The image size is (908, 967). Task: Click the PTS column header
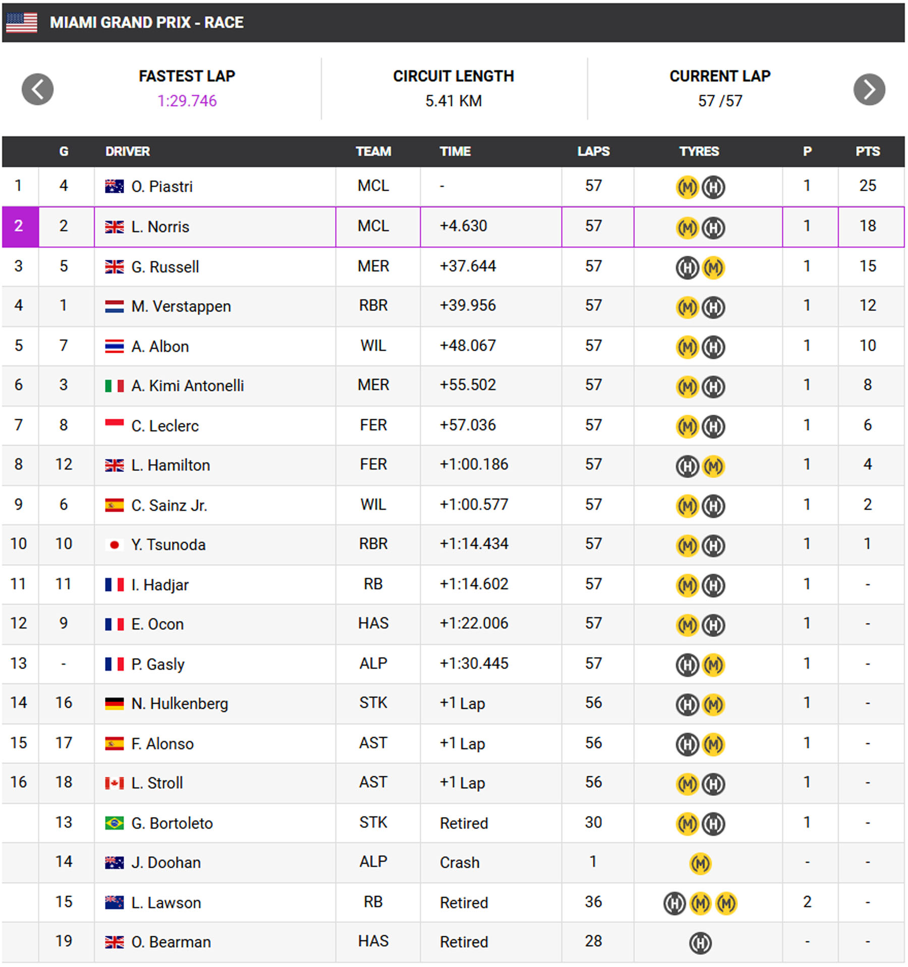(x=868, y=151)
